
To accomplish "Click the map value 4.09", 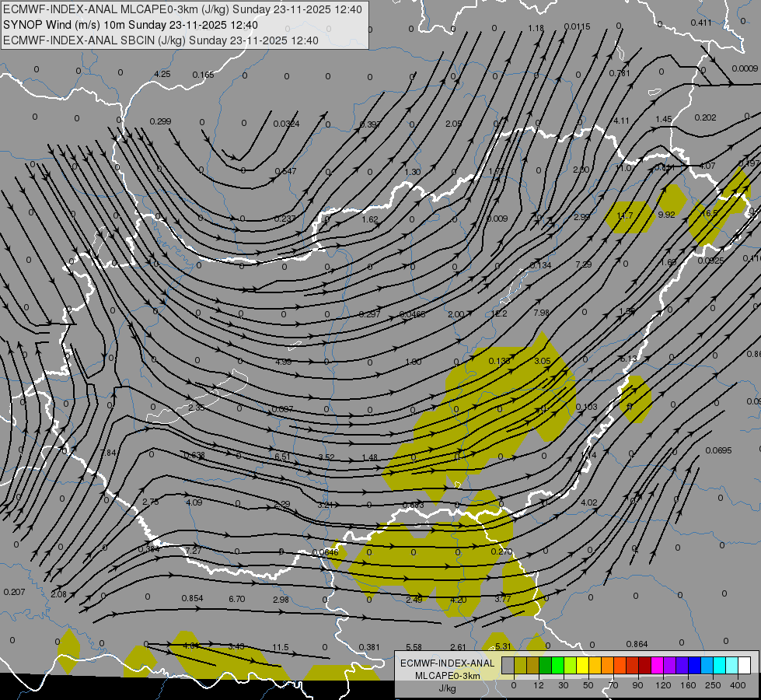I will pos(194,502).
